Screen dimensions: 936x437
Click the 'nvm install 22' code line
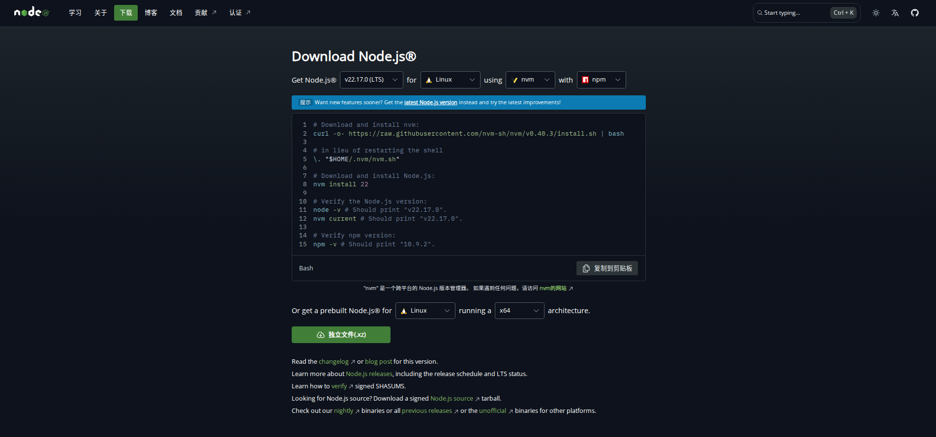(x=340, y=184)
